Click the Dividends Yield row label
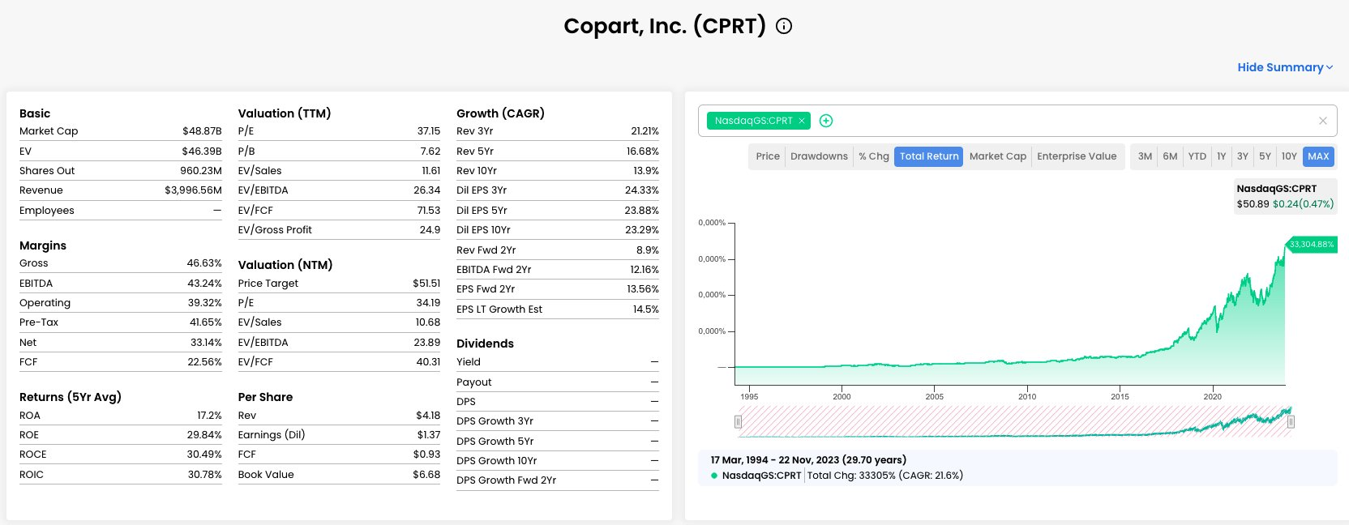Viewport: 1349px width, 525px height. [x=469, y=362]
